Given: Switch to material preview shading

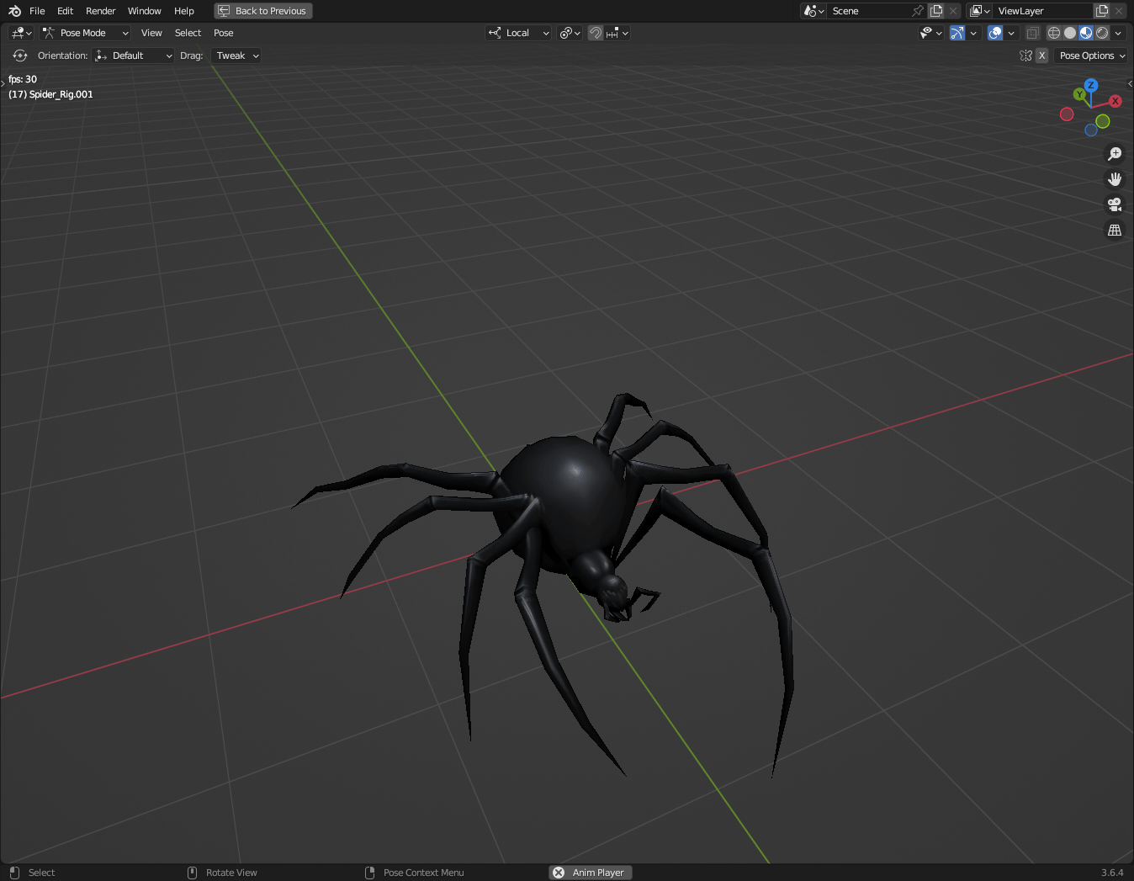Looking at the screenshot, I should (1086, 33).
